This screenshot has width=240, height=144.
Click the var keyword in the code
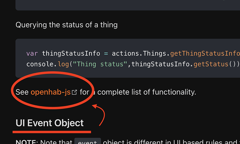(x=32, y=54)
